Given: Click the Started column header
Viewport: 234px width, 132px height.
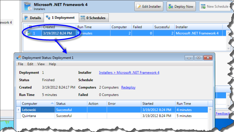Looking at the screenshot, I should coord(158,104).
